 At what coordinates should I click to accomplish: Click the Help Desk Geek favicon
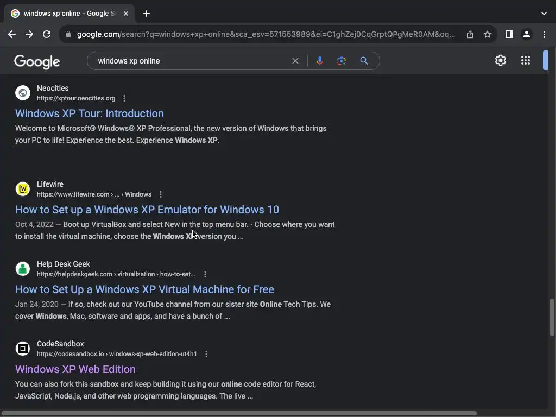coord(23,269)
